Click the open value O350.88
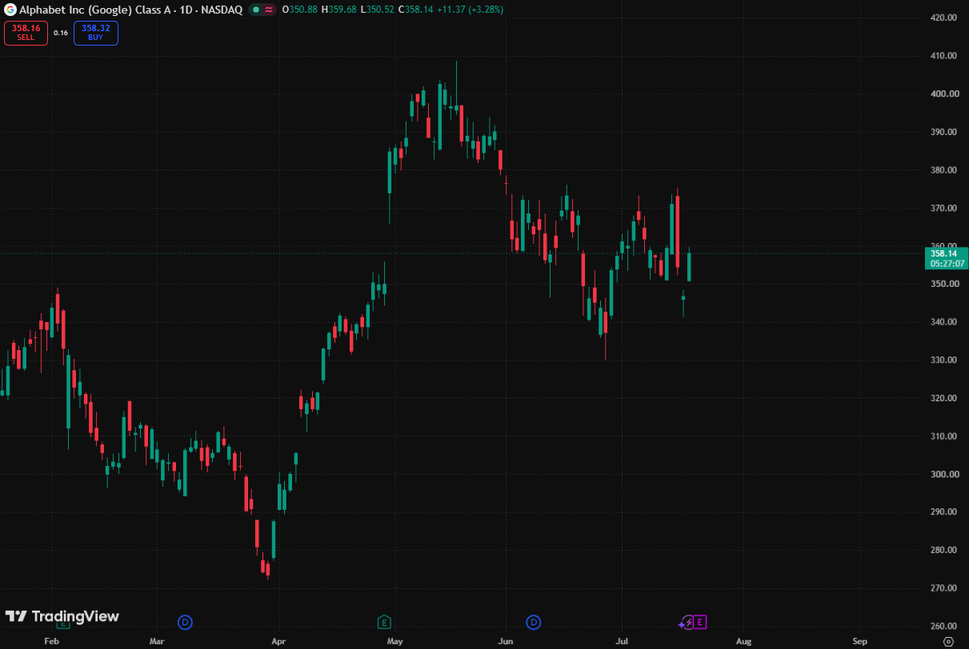The image size is (969, 649). 300,10
